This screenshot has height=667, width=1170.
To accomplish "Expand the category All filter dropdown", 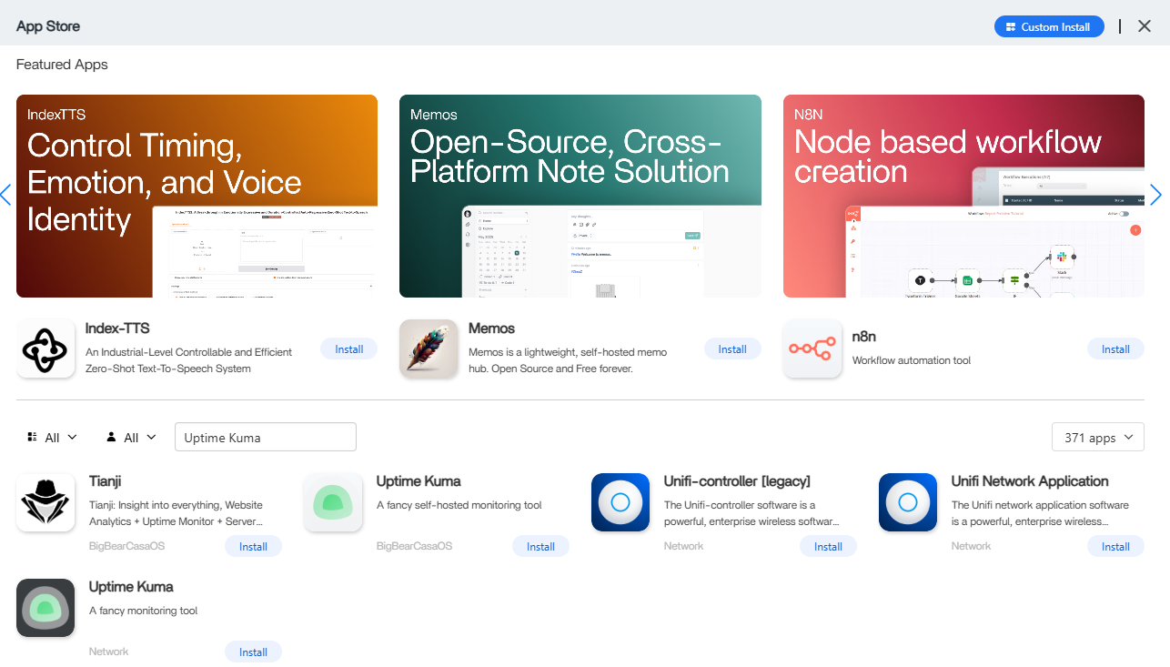I will pos(53,438).
